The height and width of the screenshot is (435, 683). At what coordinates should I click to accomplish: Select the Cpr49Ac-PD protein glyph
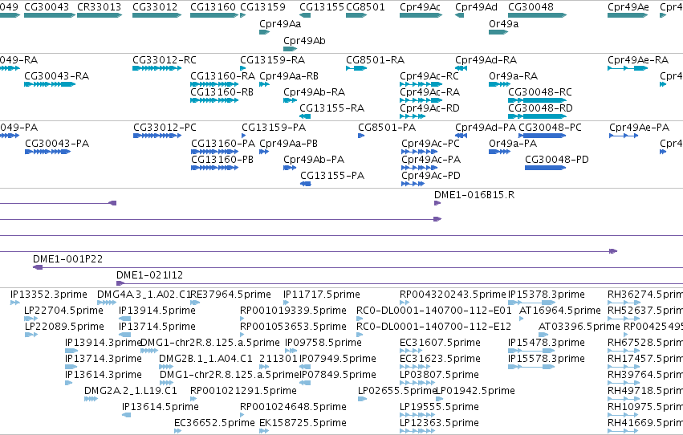pos(413,184)
